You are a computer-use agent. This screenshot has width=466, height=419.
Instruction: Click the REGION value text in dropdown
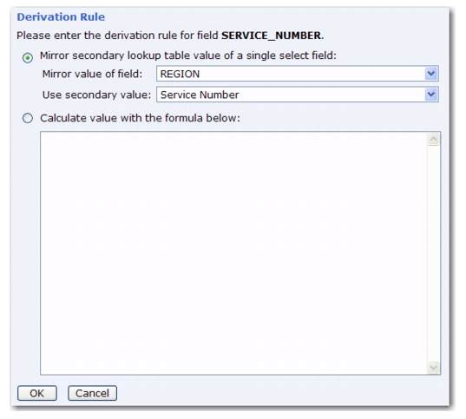click(x=180, y=74)
